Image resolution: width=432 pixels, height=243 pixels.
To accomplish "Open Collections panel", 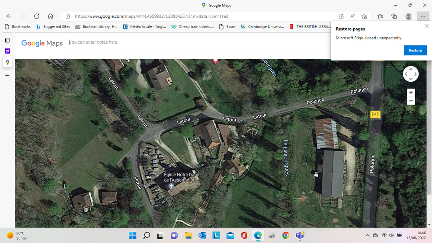I will tap(394, 16).
